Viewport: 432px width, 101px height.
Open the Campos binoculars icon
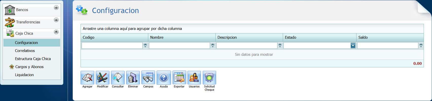click(x=148, y=78)
